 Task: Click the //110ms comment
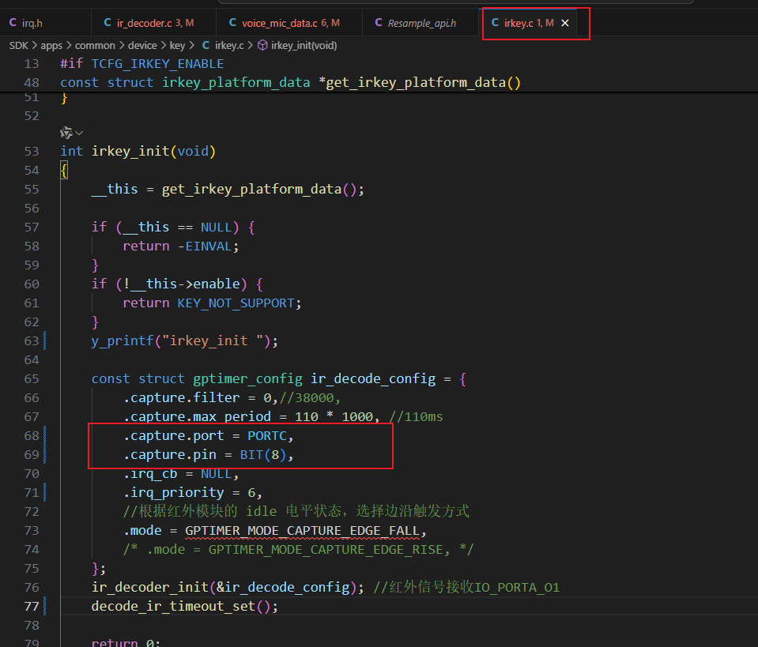pyautogui.click(x=416, y=417)
